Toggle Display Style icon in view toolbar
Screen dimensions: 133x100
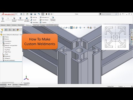coord(81,27)
